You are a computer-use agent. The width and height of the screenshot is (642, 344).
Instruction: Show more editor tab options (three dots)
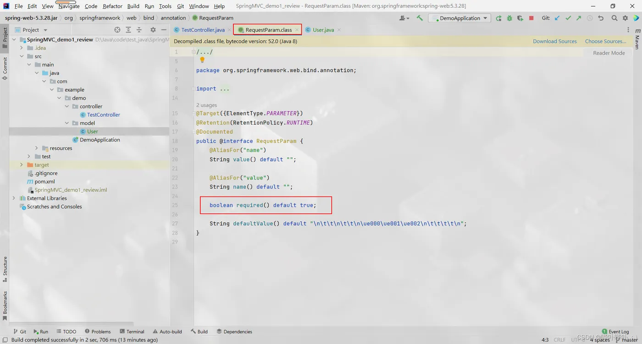[628, 30]
